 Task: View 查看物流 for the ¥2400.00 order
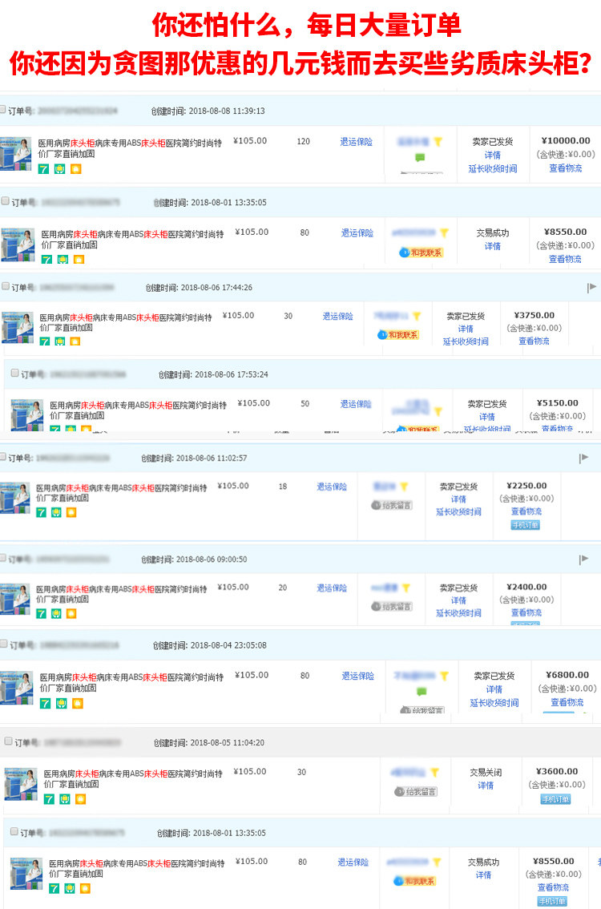tap(526, 612)
